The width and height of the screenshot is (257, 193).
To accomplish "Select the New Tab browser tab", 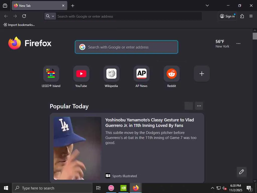I will (x=39, y=6).
